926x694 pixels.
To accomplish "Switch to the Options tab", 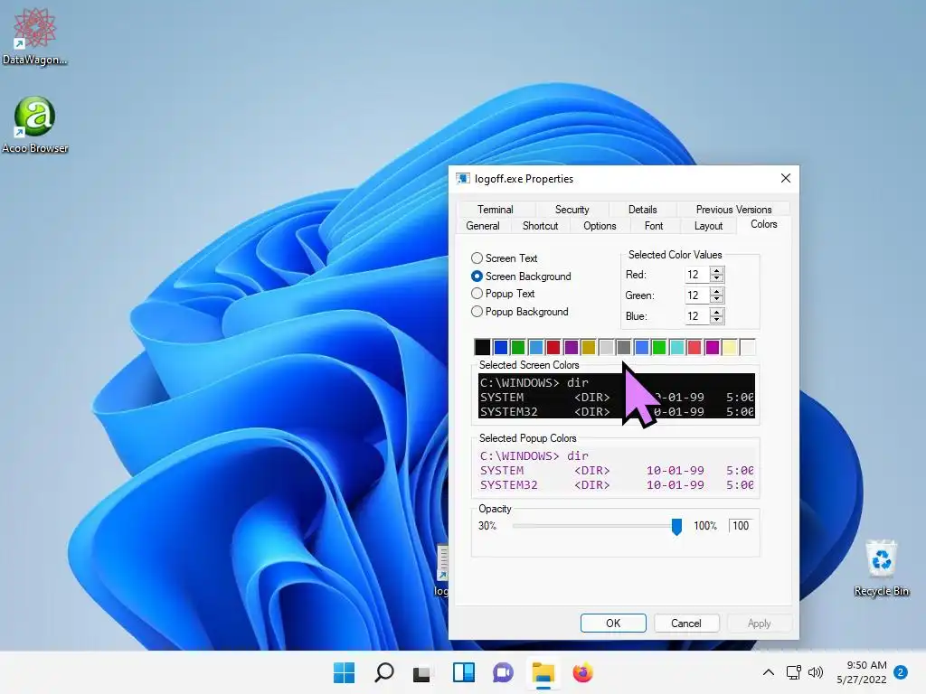I will coord(600,226).
